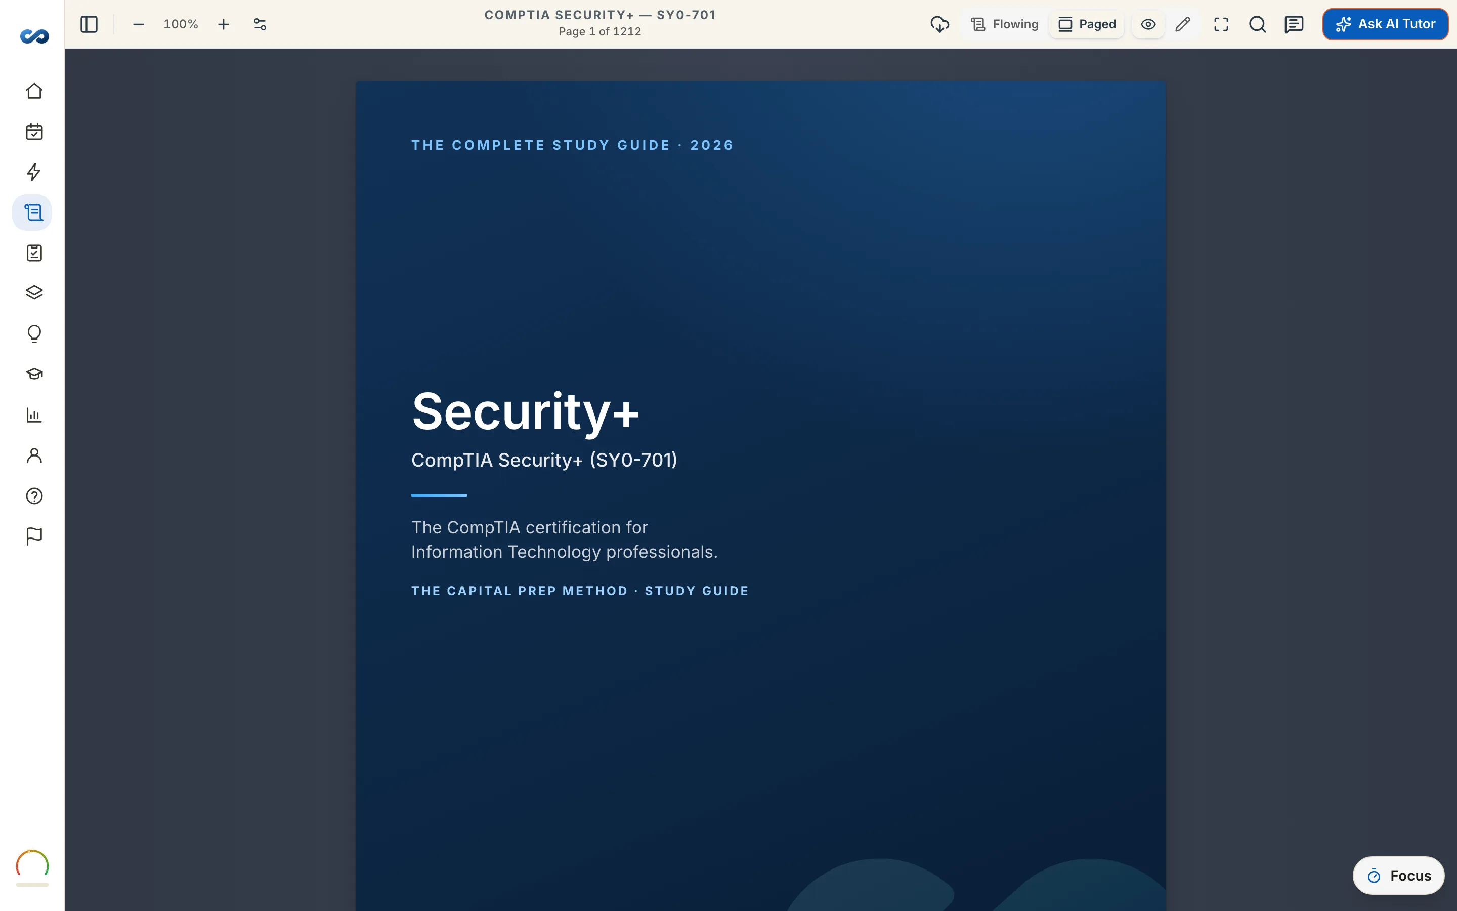
Task: Start the Focus timer button
Action: coord(1399,876)
